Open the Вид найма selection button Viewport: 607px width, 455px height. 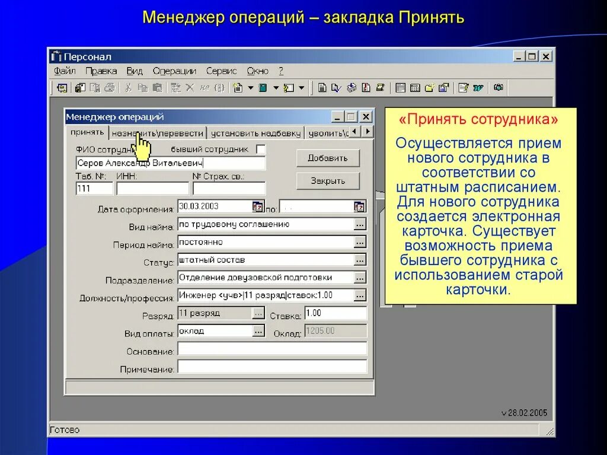pyautogui.click(x=360, y=224)
